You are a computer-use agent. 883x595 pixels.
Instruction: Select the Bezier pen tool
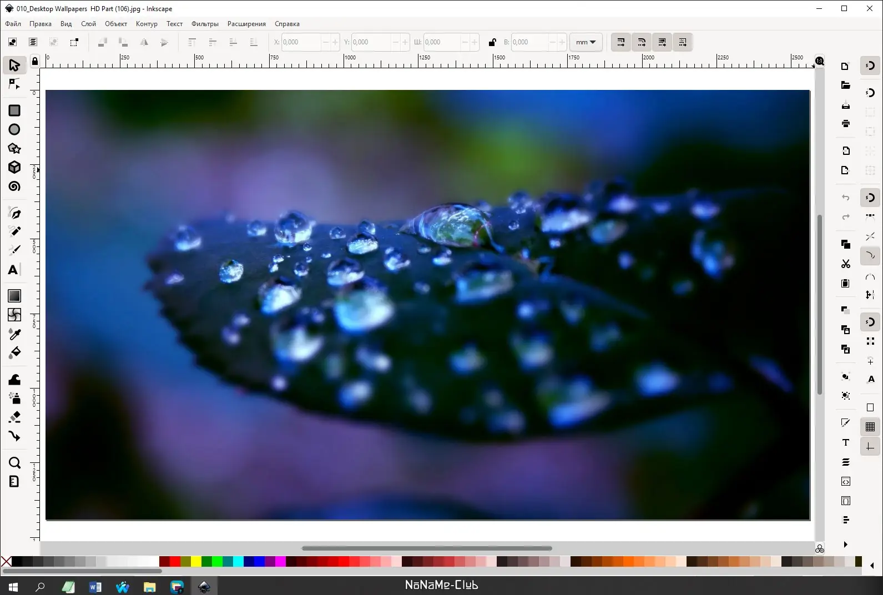(x=14, y=213)
